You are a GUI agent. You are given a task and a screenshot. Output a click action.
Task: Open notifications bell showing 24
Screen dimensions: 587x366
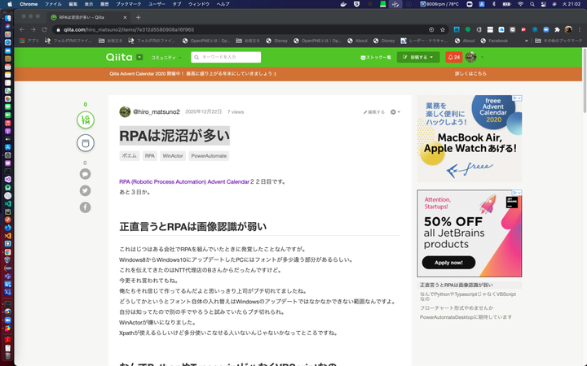click(x=453, y=57)
